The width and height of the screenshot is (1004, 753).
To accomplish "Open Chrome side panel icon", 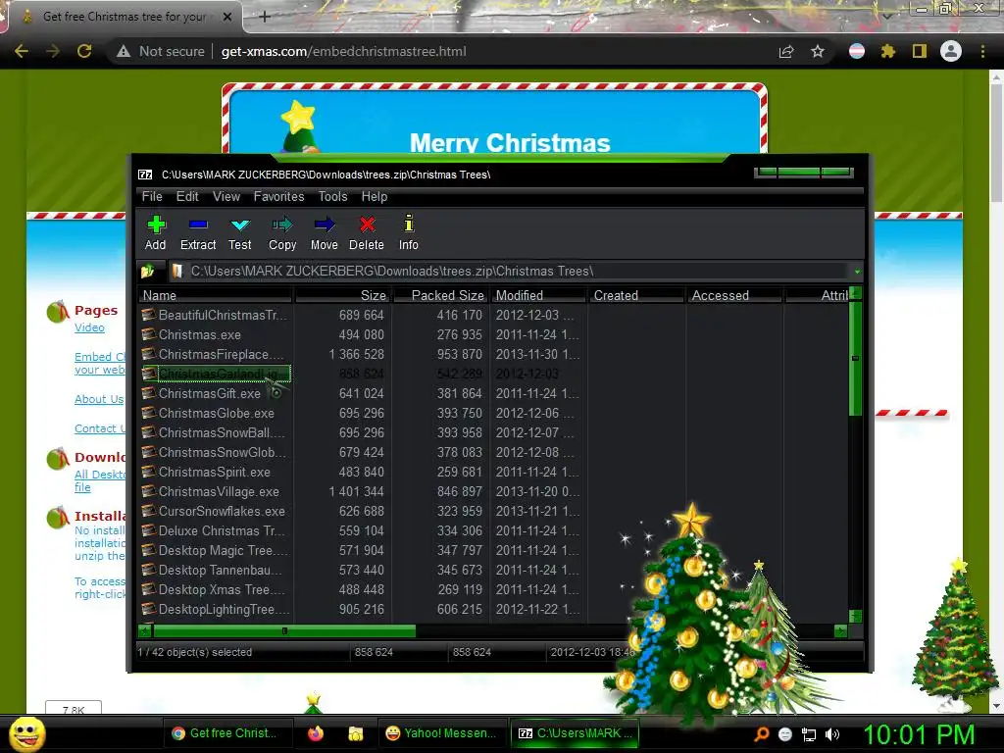I will tap(920, 51).
